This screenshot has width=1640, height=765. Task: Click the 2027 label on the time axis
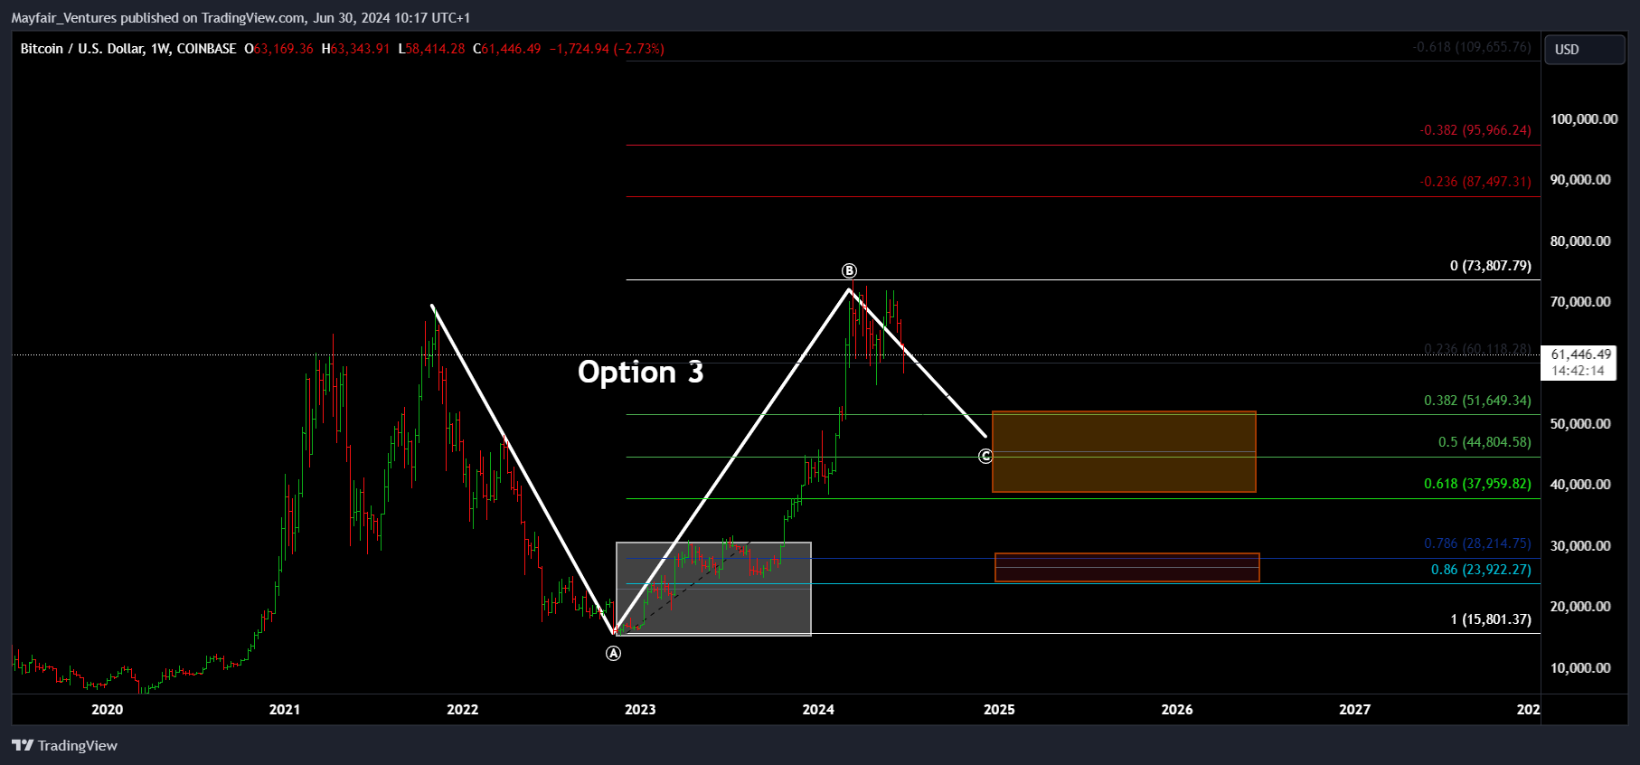[x=1354, y=710]
